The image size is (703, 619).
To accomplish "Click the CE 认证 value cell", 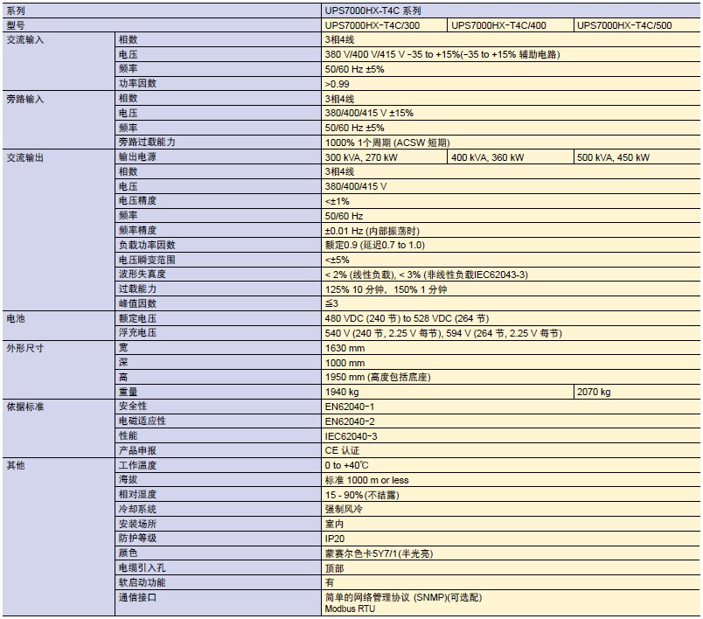I will 342,450.
